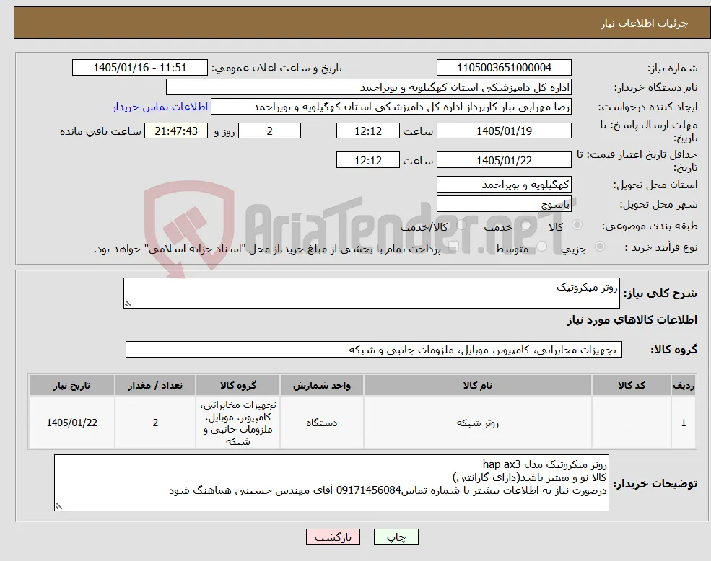The image size is (711, 561).
Task: Click the need number field 1105003651000004
Action: (504, 68)
